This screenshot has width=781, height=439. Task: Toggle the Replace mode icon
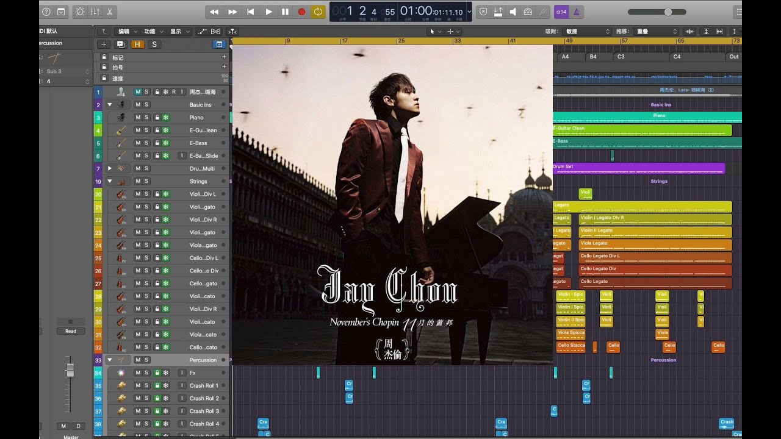pyautogui.click(x=498, y=12)
